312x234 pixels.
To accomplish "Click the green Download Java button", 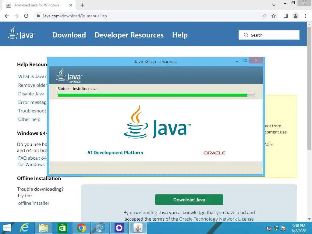I will coord(189,200).
